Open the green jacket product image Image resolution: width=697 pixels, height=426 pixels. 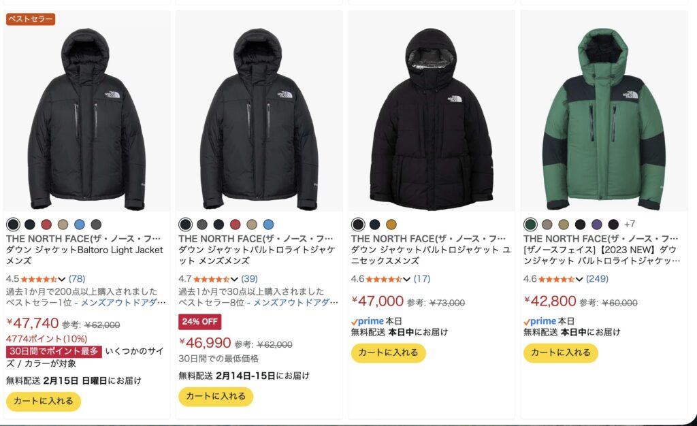[x=604, y=119]
